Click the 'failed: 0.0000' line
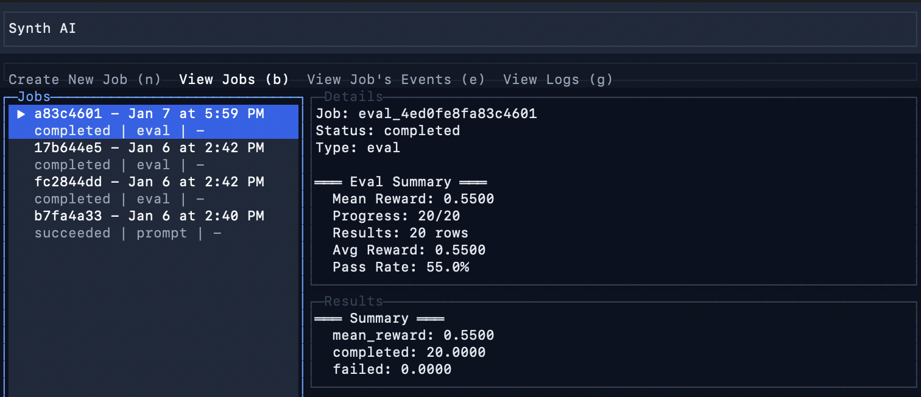 [392, 370]
